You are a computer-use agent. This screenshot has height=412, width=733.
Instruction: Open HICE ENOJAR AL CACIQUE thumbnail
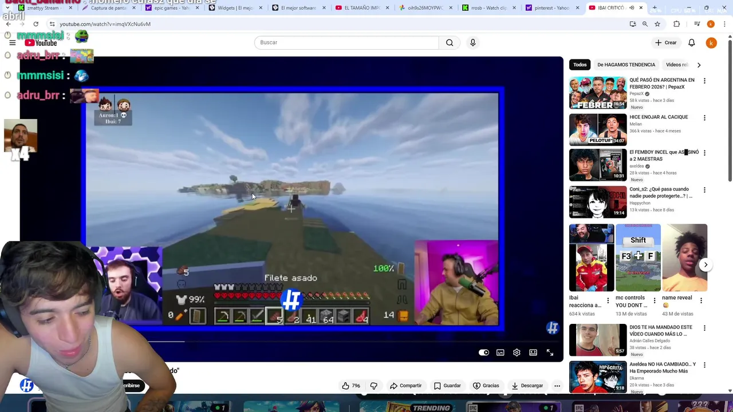pyautogui.click(x=598, y=129)
